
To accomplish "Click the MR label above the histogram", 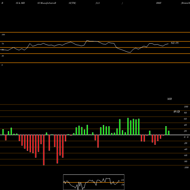I will [169, 99].
